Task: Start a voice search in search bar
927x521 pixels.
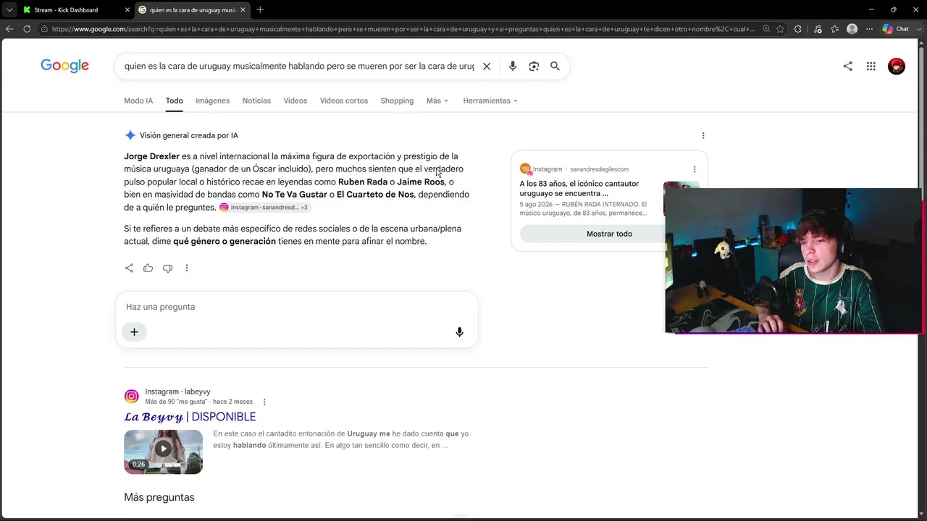Action: (x=513, y=66)
